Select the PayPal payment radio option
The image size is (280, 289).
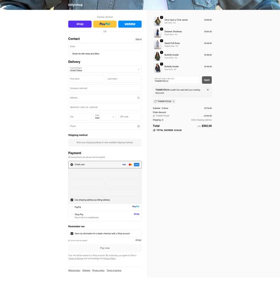tap(72, 207)
